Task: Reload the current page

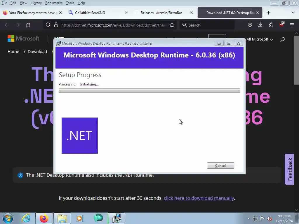Action: click(x=28, y=25)
